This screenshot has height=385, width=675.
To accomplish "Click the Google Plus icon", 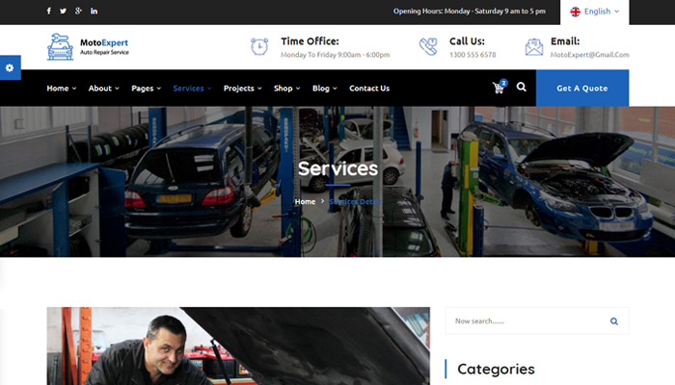I will (x=78, y=12).
